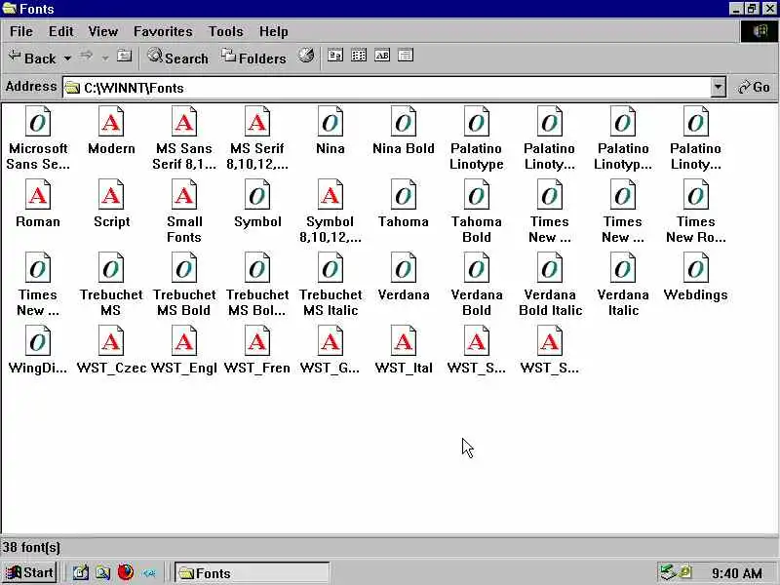The width and height of the screenshot is (780, 585).
Task: Open the File menu
Action: coord(21,32)
